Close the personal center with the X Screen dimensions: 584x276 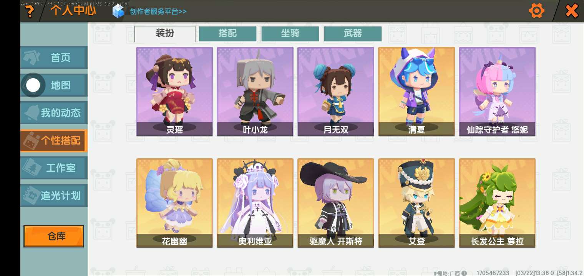[572, 11]
